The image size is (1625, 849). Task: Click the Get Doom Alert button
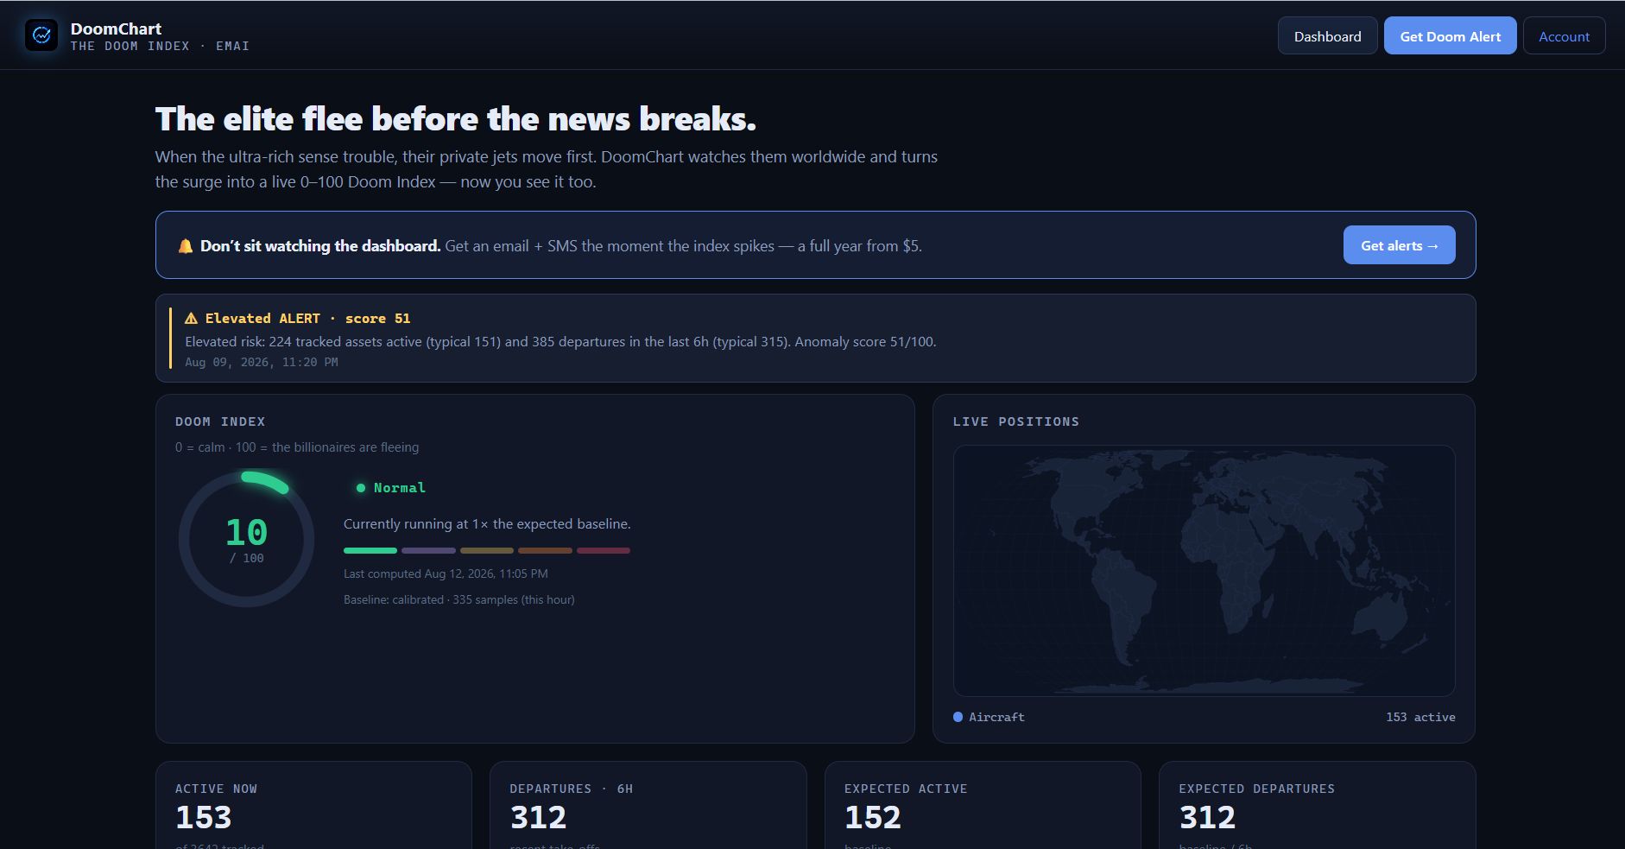tap(1450, 36)
